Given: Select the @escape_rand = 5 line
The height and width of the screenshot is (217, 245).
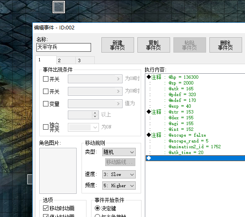Looking at the screenshot, I should 195,141.
